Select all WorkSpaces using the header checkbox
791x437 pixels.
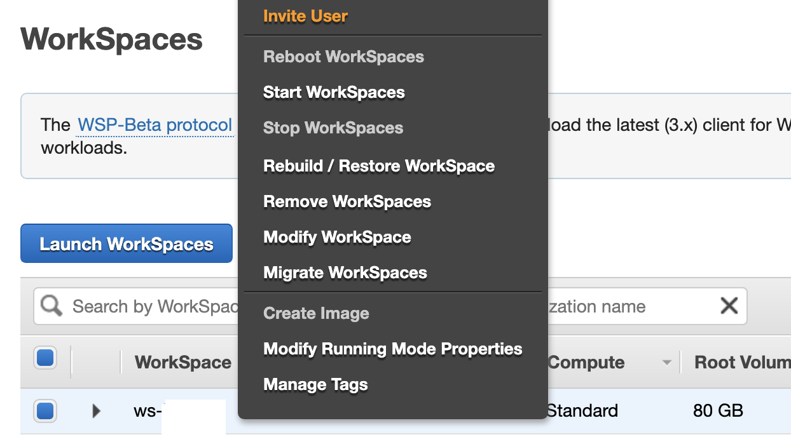pyautogui.click(x=45, y=358)
